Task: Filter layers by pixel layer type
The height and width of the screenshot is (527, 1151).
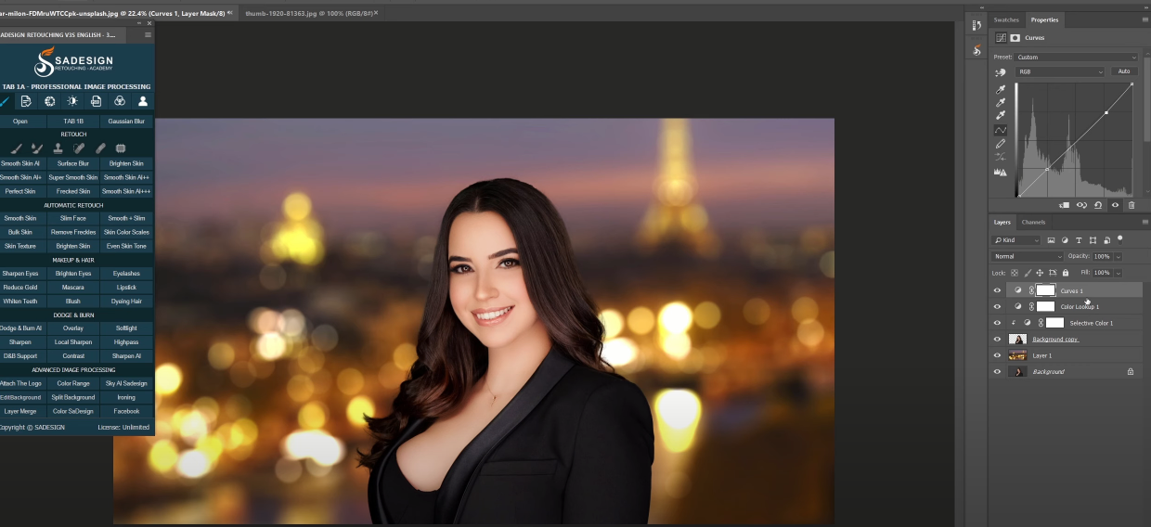Action: (1051, 240)
